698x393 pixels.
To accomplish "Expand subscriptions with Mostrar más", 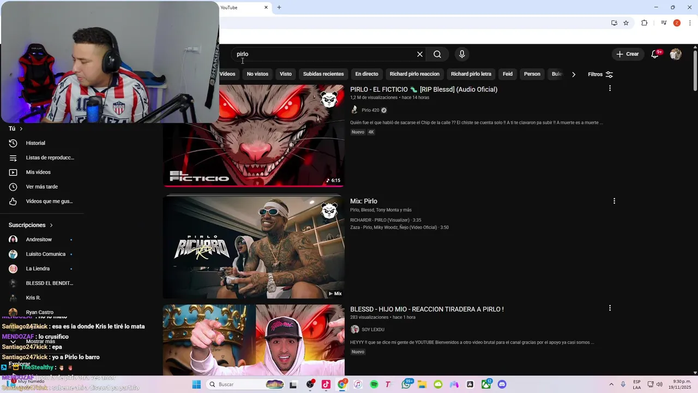I will [x=40, y=341].
